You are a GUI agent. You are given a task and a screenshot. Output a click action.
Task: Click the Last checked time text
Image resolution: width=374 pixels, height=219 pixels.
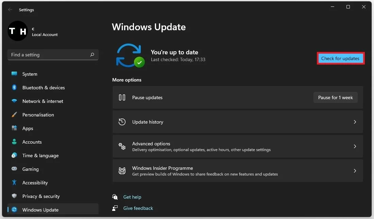click(x=178, y=59)
